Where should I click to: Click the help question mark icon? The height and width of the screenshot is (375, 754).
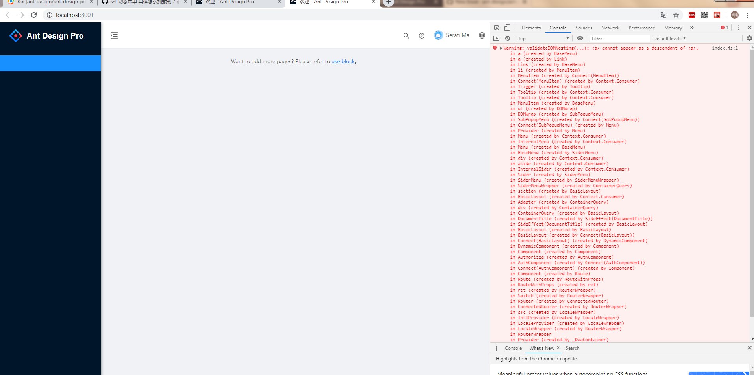(x=422, y=36)
